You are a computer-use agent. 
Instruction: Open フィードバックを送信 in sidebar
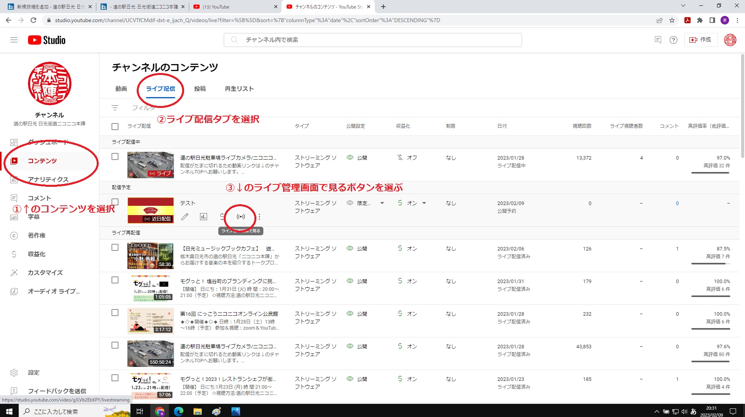57,391
